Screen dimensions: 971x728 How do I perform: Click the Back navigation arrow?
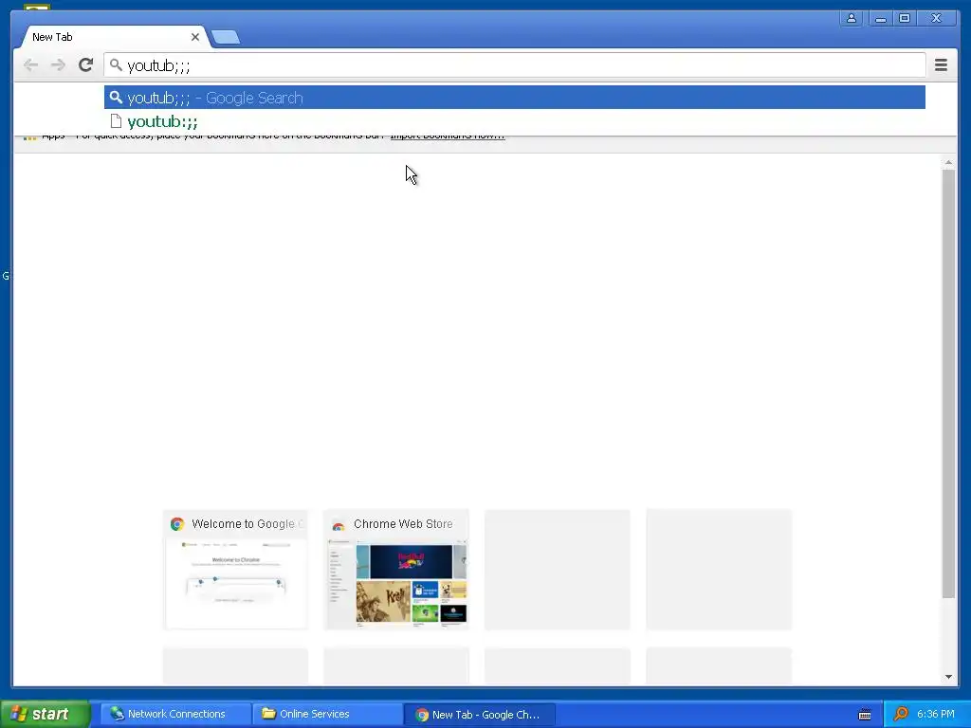30,65
